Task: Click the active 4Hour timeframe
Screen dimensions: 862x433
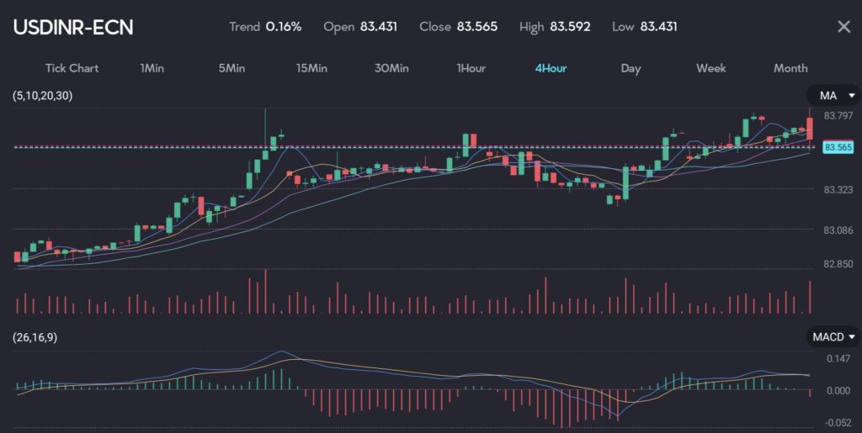Action: pos(551,68)
